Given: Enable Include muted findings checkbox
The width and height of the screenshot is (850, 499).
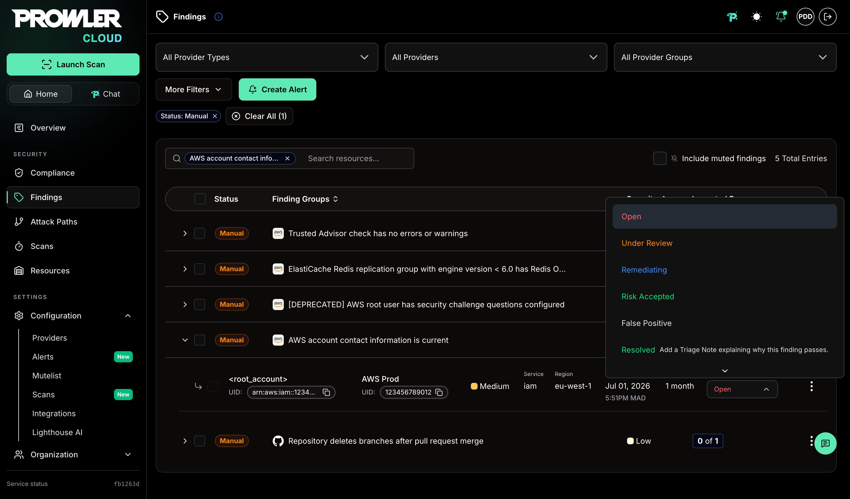Looking at the screenshot, I should coord(659,158).
